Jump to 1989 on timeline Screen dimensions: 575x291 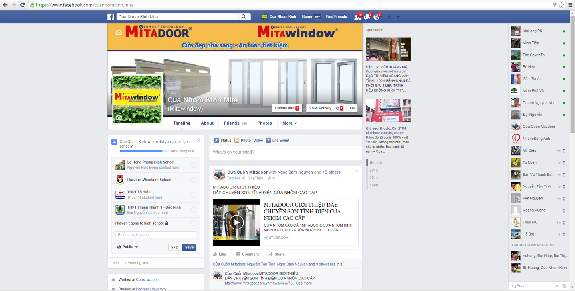[x=373, y=185]
